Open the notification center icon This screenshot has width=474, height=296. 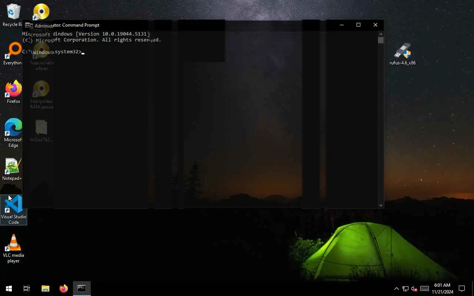point(462,289)
